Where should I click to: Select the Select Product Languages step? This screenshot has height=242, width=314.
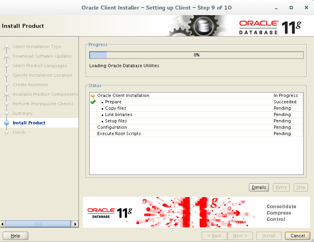40,66
